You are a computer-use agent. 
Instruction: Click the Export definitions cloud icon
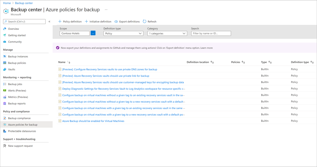coord(116,22)
